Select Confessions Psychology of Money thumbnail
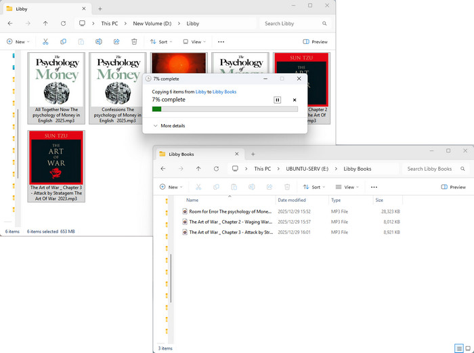Viewport: 474px width, 353px height. [x=117, y=88]
